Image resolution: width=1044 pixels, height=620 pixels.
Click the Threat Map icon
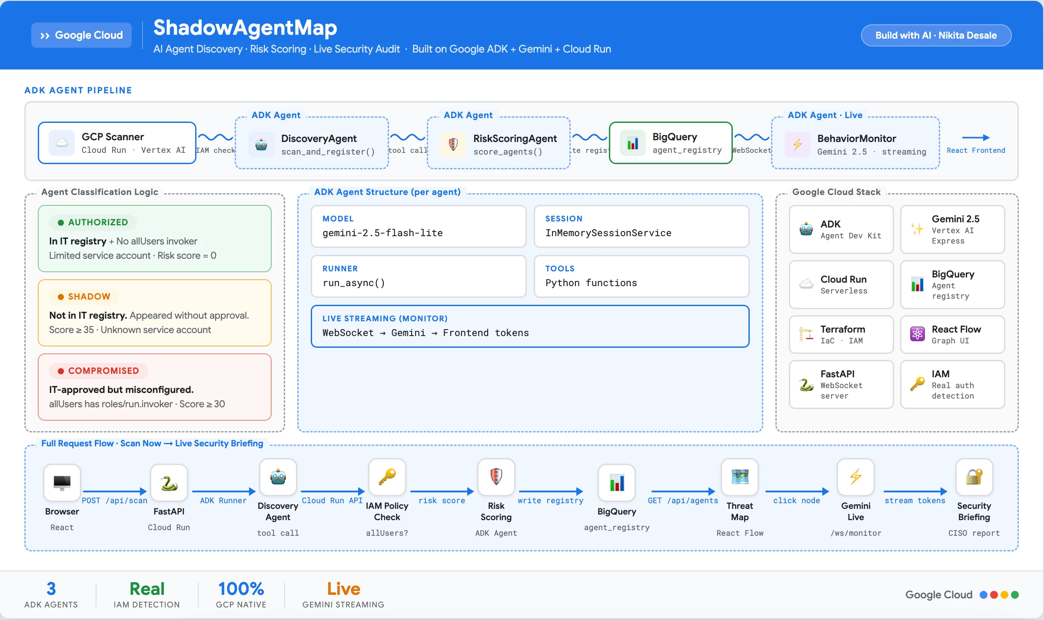pyautogui.click(x=740, y=477)
